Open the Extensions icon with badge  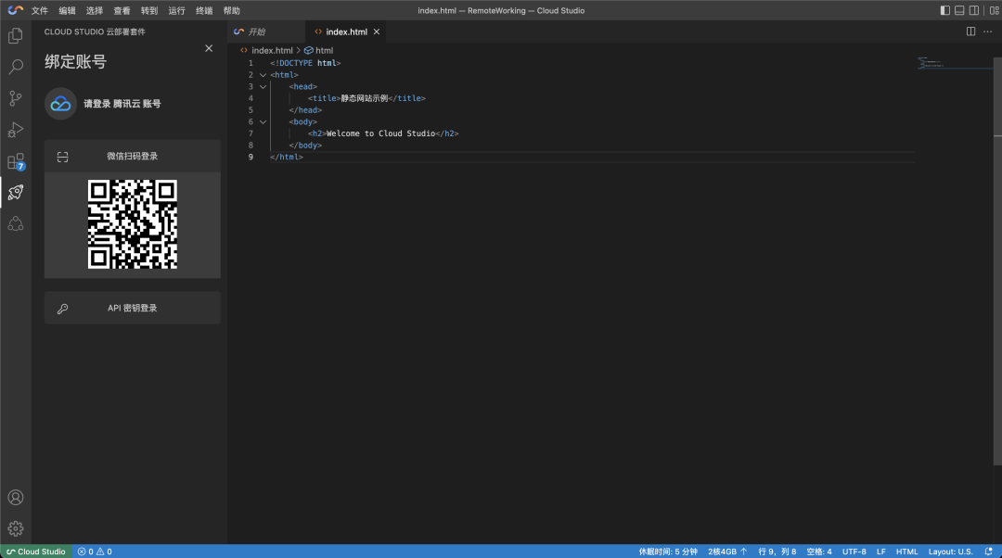16,161
